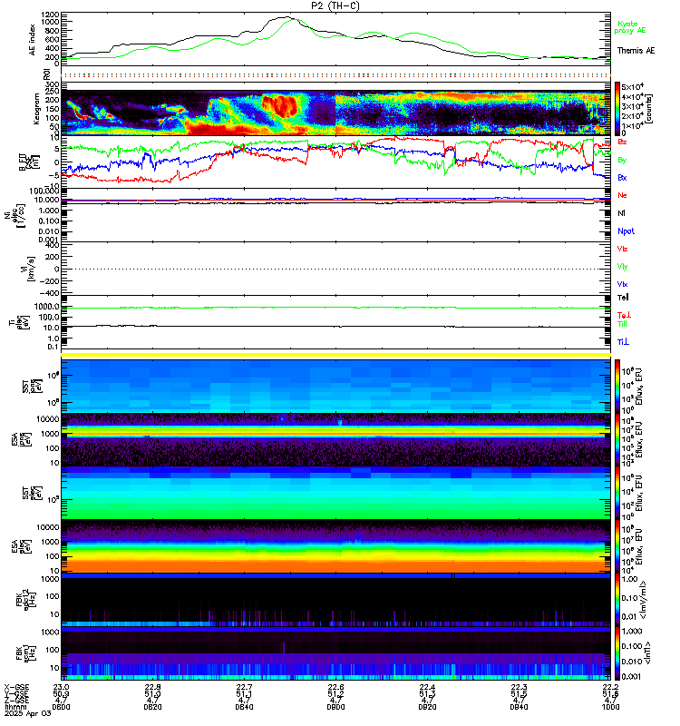
Task: Click the FBK scm1 wave spectrogram panel
Action: coord(335,653)
